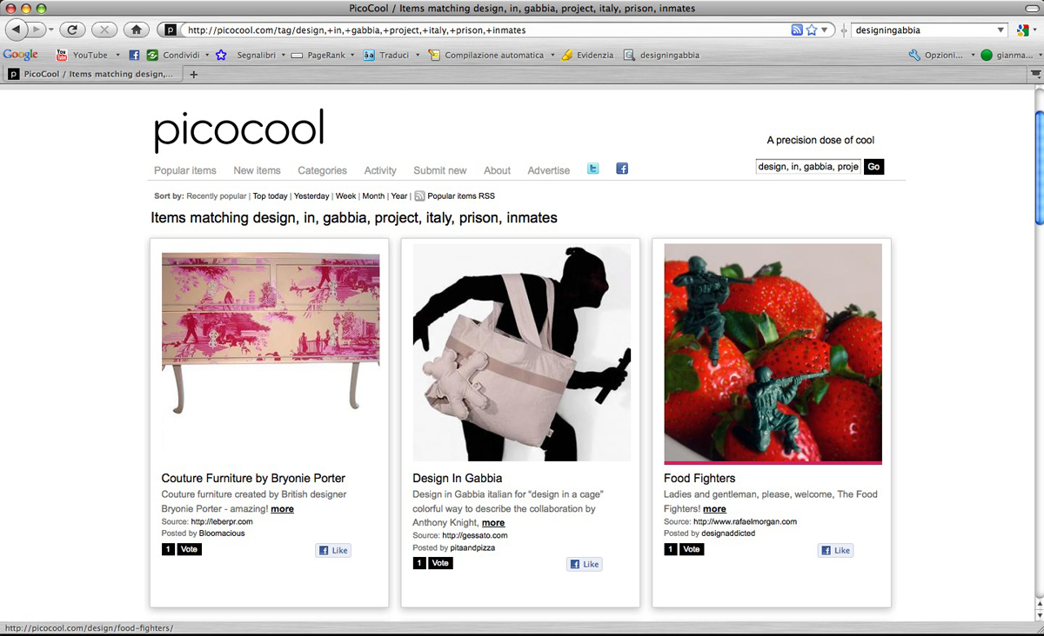Go back with the browser back arrow
Viewport: 1044px width, 636px height.
point(17,30)
